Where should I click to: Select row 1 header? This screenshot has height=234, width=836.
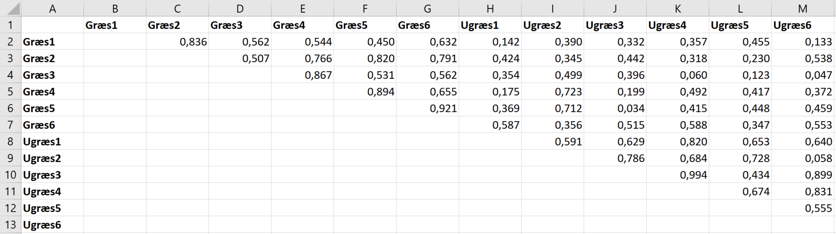(x=10, y=25)
